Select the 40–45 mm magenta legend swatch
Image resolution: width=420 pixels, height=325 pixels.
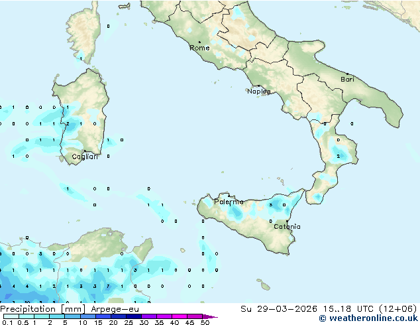pos(180,316)
